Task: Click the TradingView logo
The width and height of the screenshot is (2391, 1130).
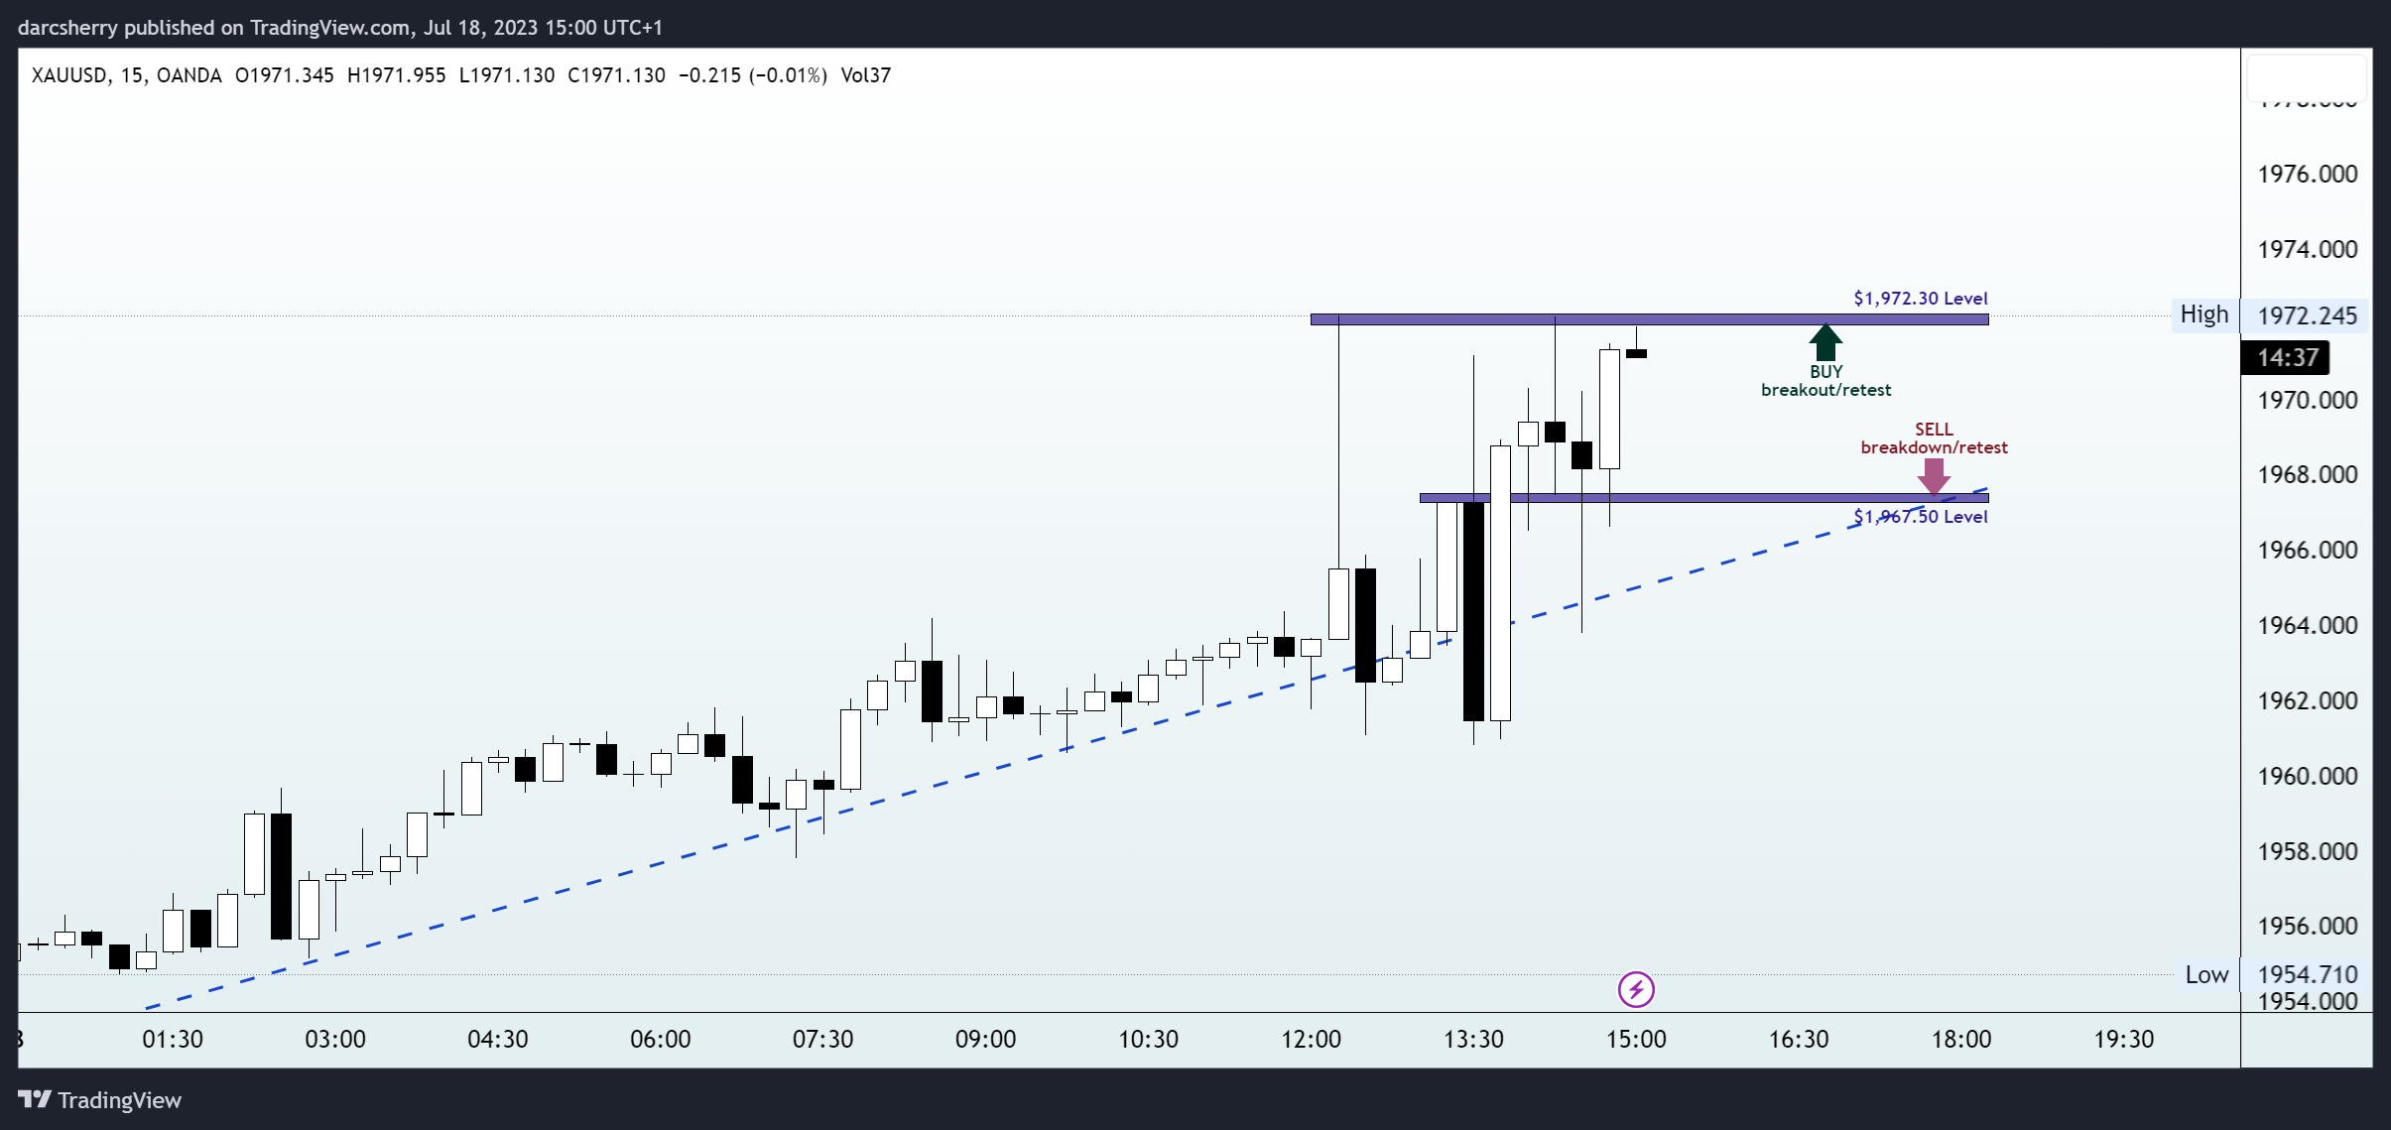Action: [x=99, y=1100]
